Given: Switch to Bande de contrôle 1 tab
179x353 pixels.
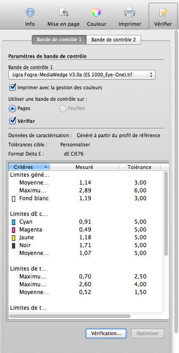Looking at the screenshot, I should pyautogui.click(x=59, y=40).
